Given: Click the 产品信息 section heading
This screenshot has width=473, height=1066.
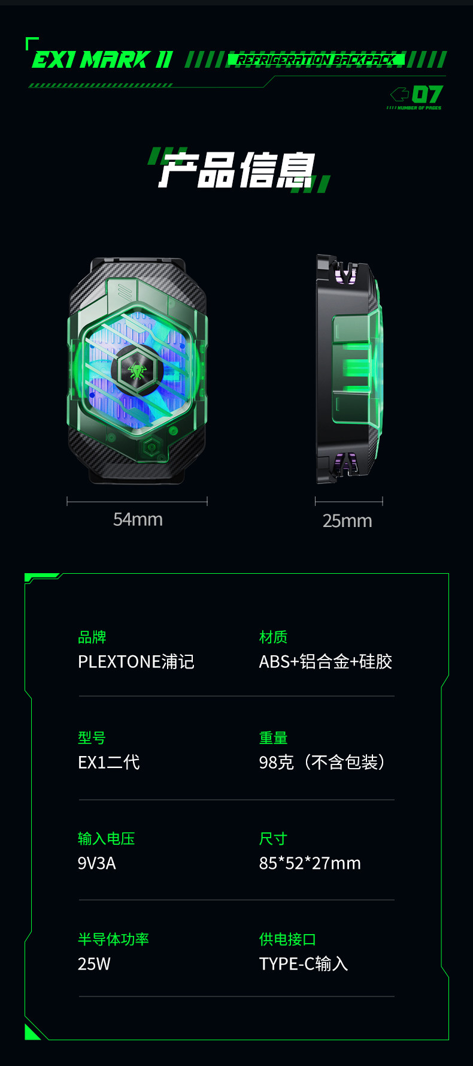Looking at the screenshot, I should pos(237,170).
